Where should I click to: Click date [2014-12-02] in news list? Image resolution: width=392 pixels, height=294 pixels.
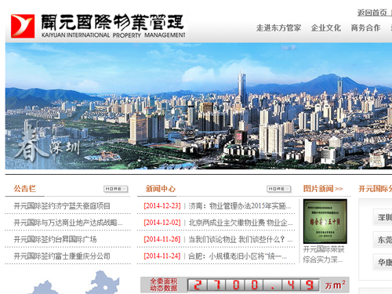[x=162, y=223]
